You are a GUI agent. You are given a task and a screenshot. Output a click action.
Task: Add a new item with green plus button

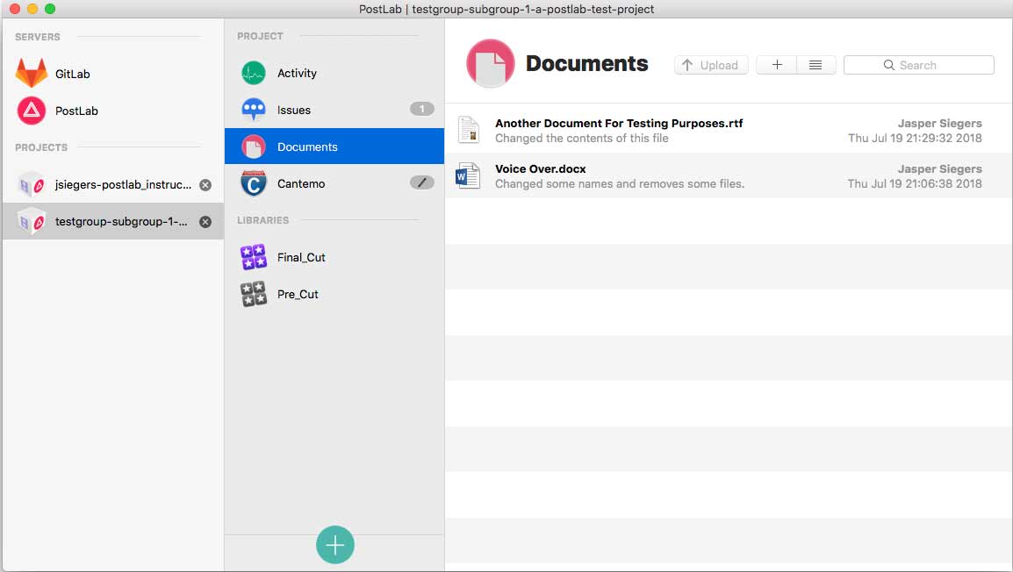334,545
